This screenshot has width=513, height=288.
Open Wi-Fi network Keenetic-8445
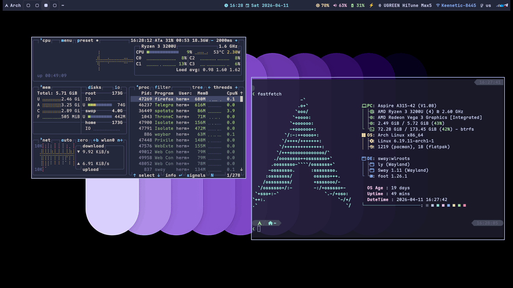pos(456,6)
